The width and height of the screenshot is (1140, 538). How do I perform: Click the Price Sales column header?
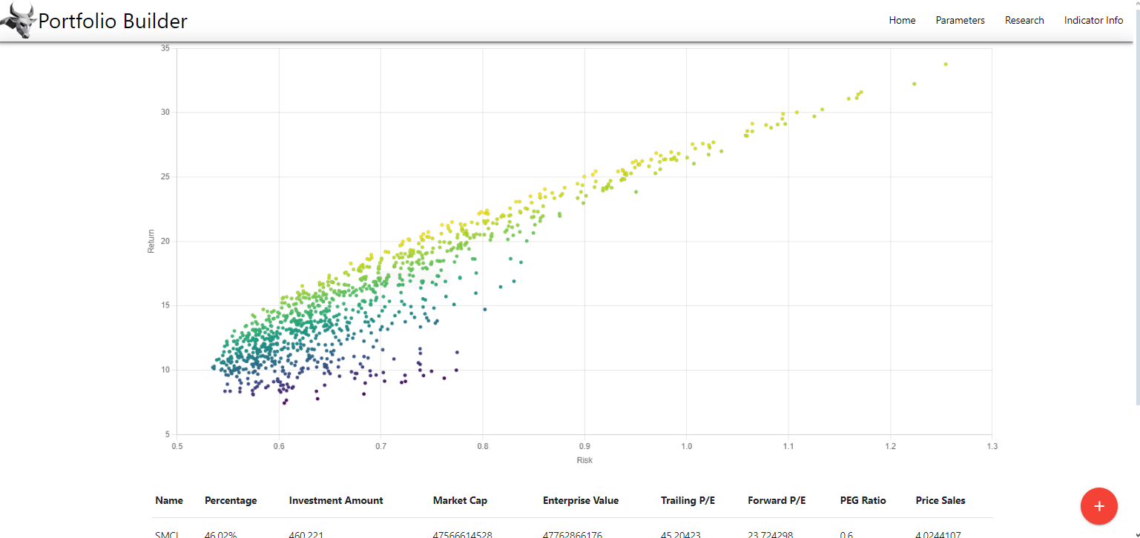[940, 500]
